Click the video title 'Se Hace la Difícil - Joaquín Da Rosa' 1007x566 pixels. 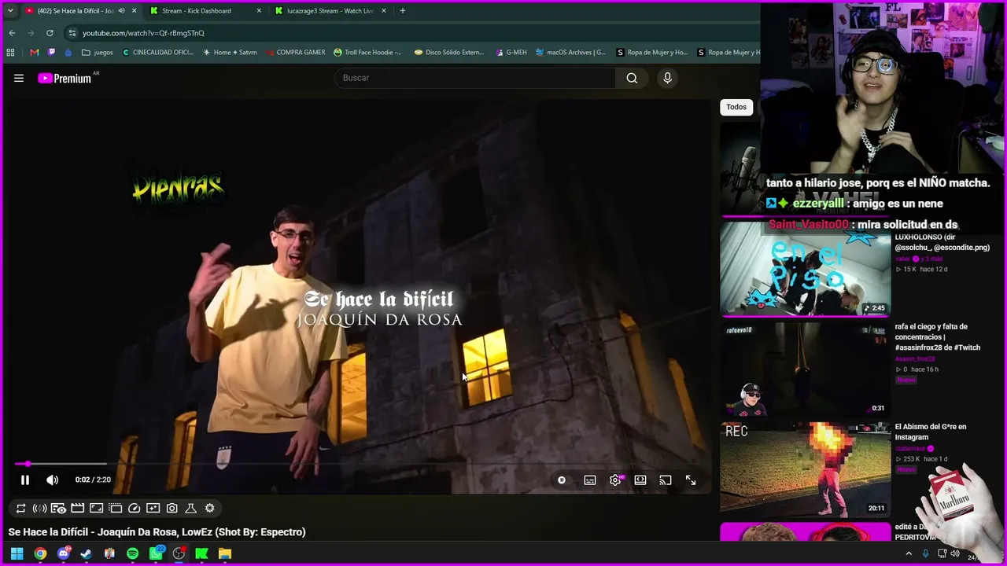click(157, 532)
